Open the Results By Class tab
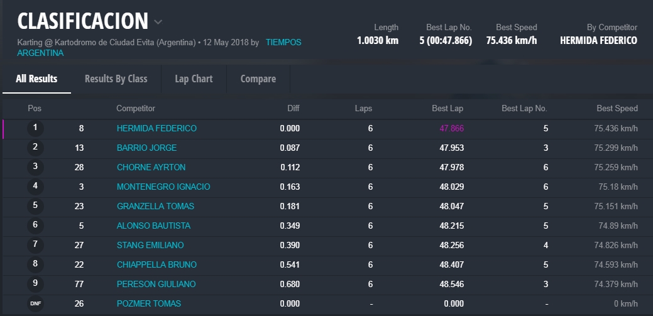 coord(116,79)
